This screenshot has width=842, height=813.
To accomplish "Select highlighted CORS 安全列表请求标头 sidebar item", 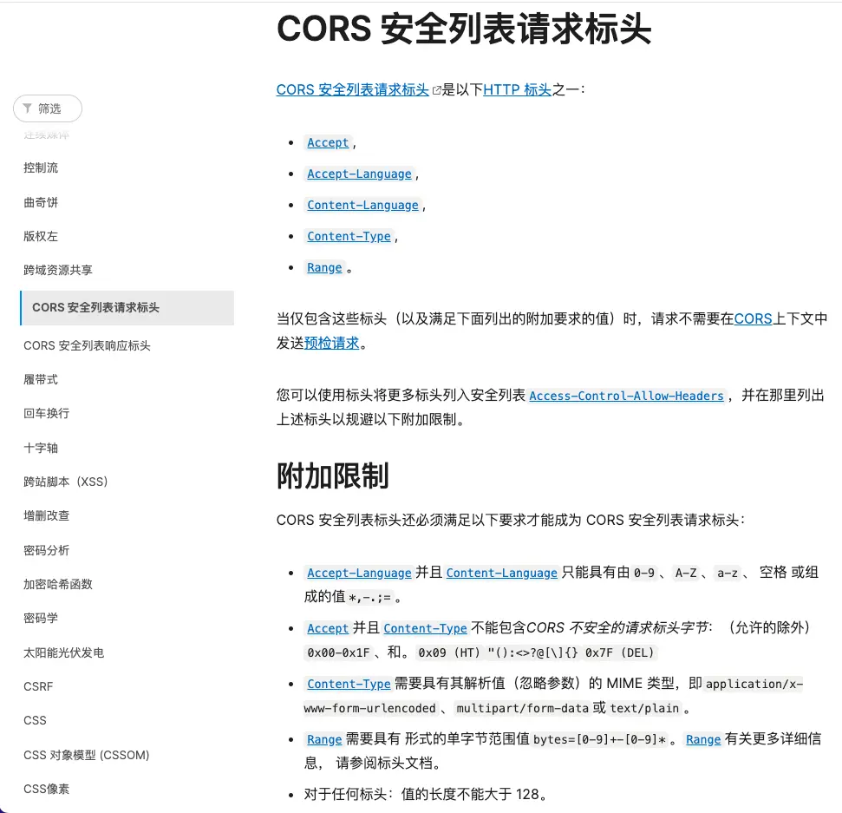I will coord(127,308).
